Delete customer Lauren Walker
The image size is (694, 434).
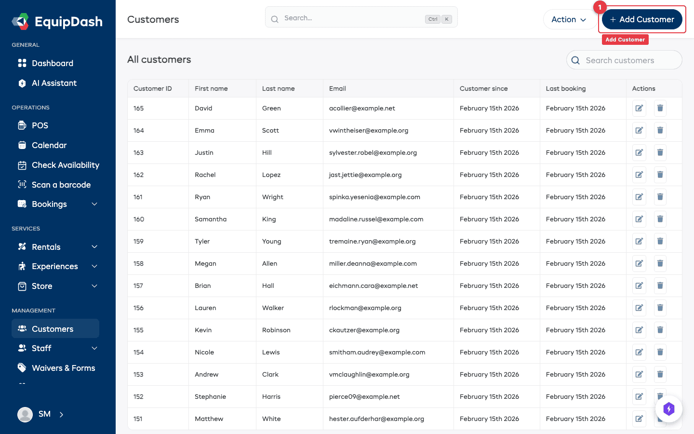660,308
